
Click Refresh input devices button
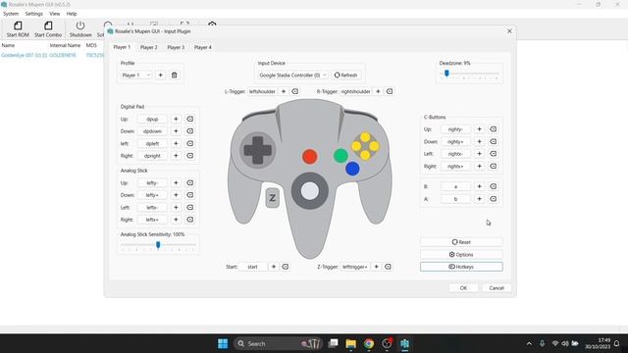pos(345,76)
